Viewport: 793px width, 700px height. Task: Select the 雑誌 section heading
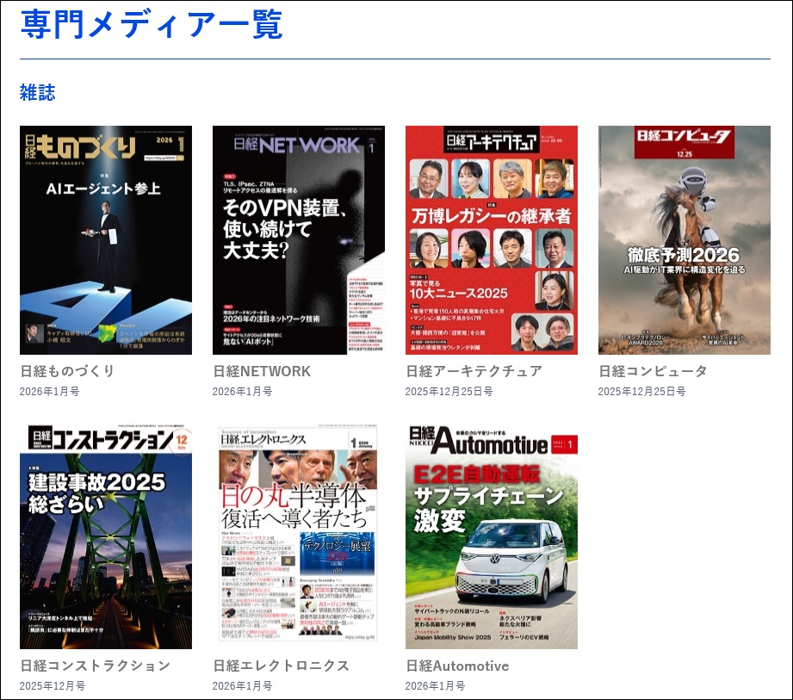[34, 92]
